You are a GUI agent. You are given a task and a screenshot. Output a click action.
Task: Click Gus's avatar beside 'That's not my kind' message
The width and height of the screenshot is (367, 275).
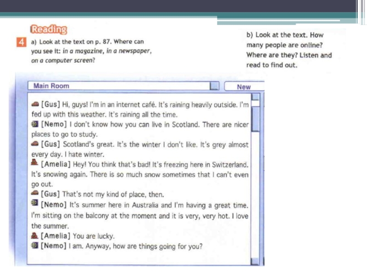pyautogui.click(x=35, y=193)
